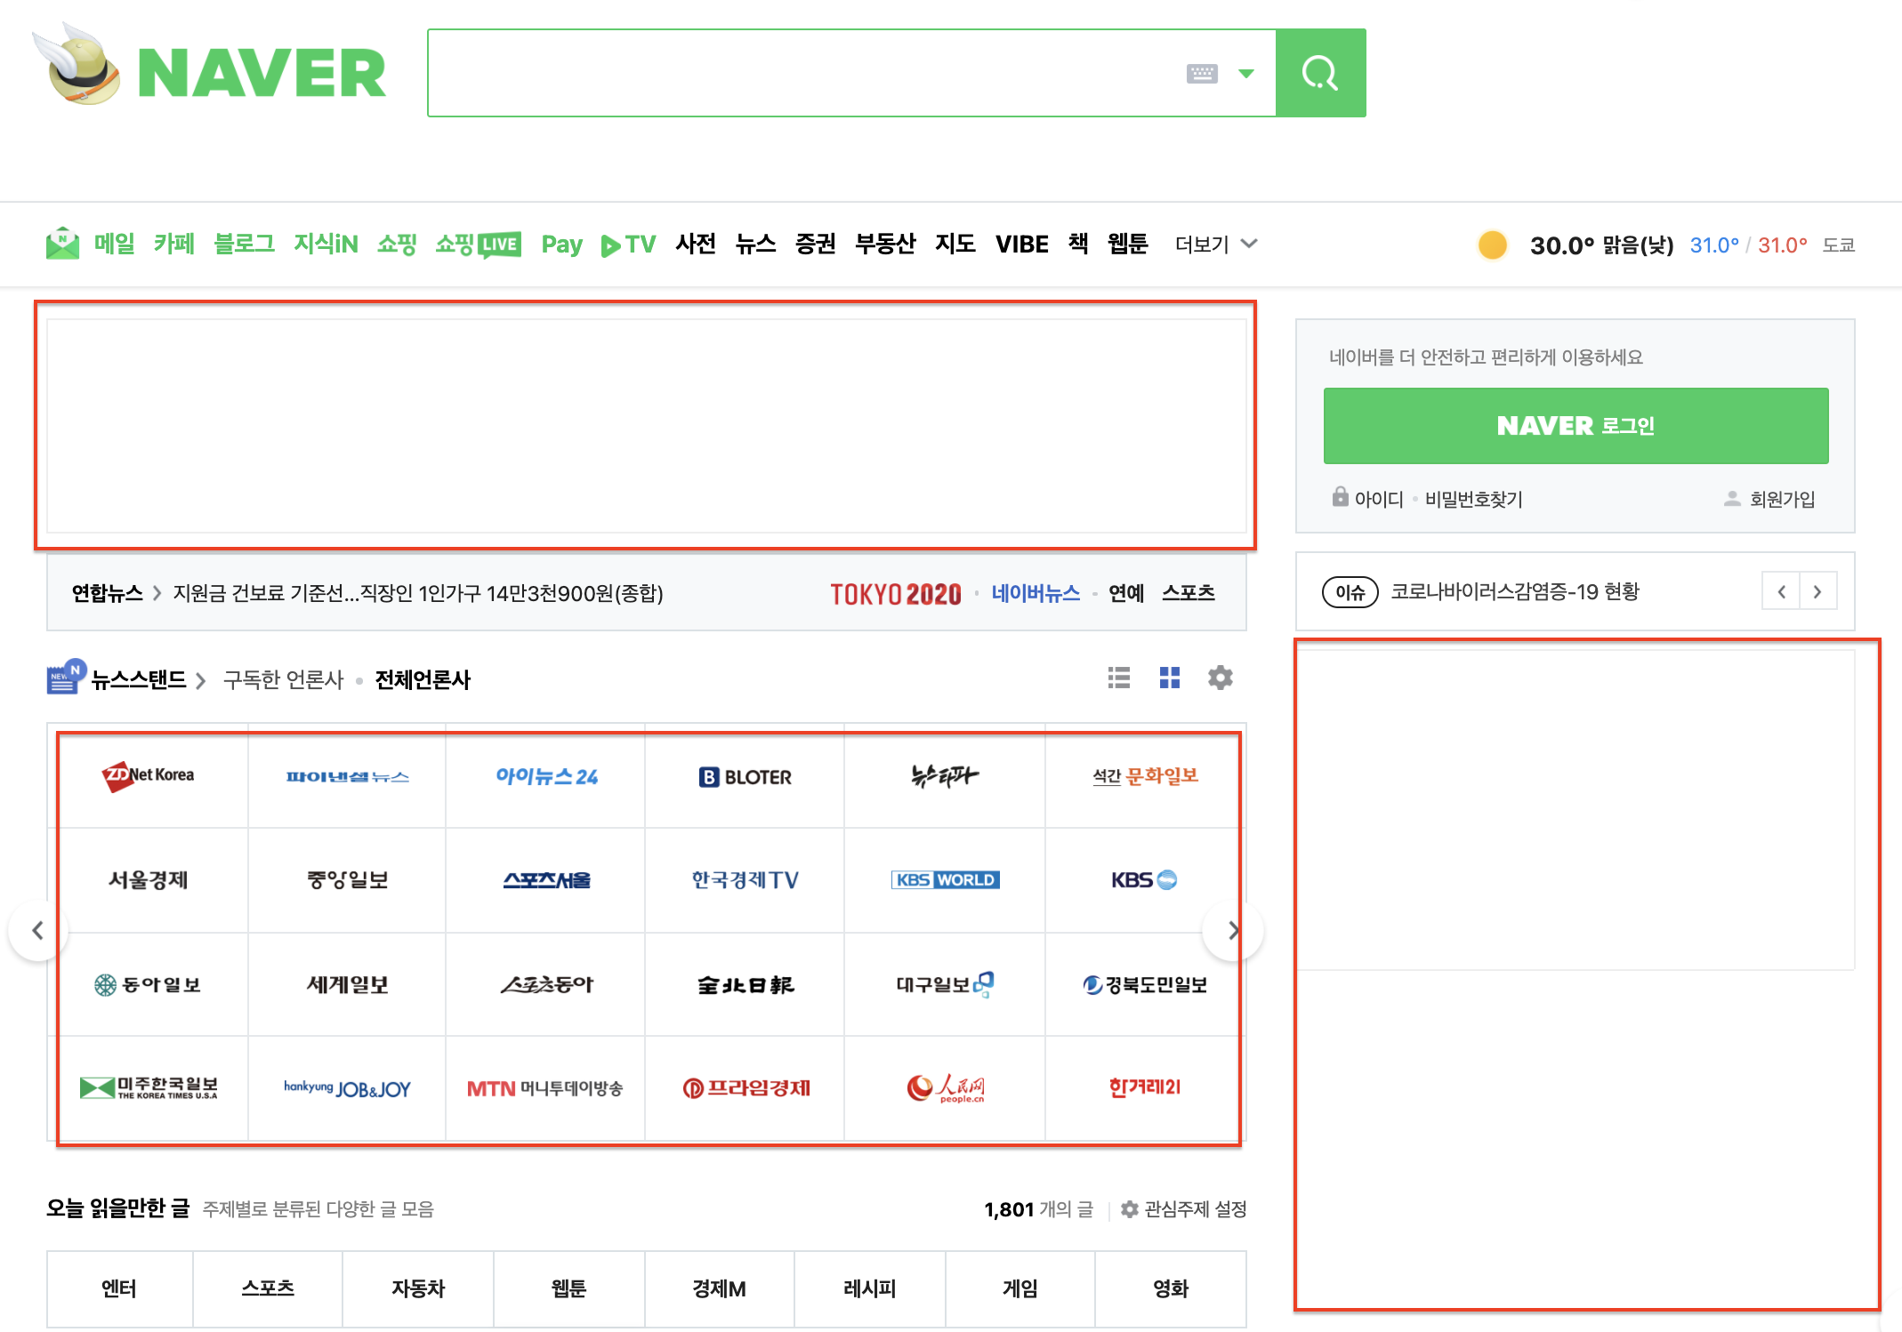The image size is (1902, 1332).
Task: Select the 구독한 언론사 tab
Action: (283, 680)
